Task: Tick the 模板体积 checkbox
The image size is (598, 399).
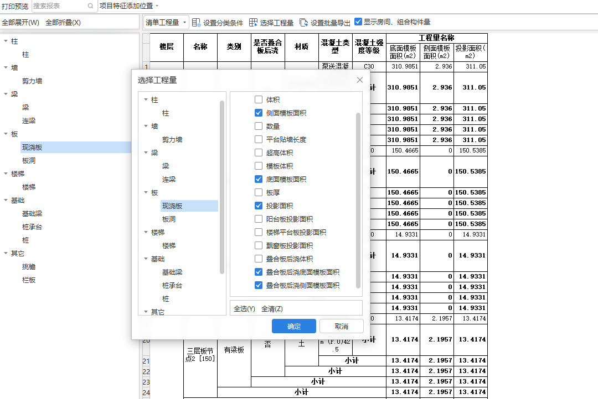Action: coord(259,166)
